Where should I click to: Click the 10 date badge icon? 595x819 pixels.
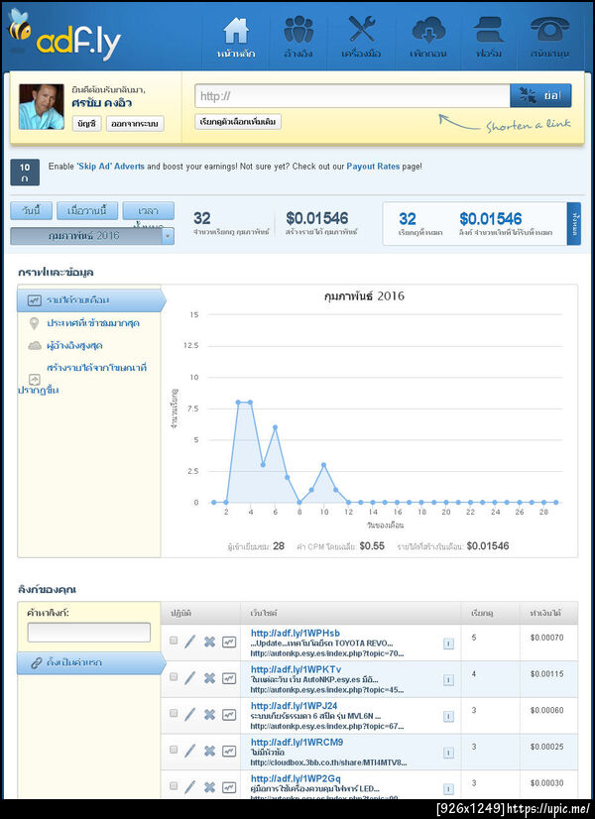(25, 173)
